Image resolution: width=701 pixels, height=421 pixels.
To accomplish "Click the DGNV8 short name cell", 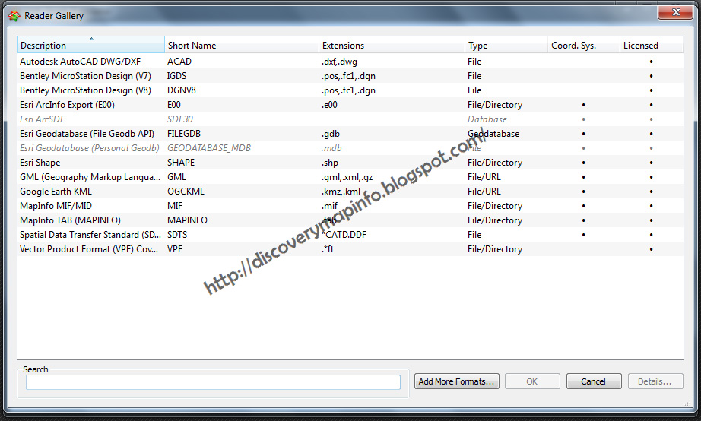I will pos(182,90).
